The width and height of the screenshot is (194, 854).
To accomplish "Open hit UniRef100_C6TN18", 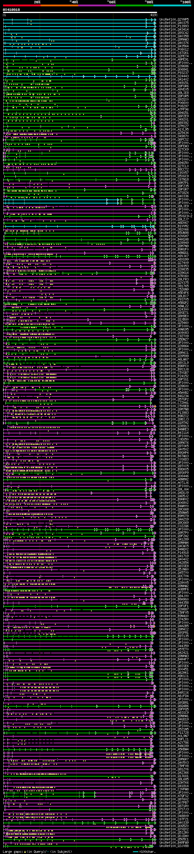I will point(174,179).
